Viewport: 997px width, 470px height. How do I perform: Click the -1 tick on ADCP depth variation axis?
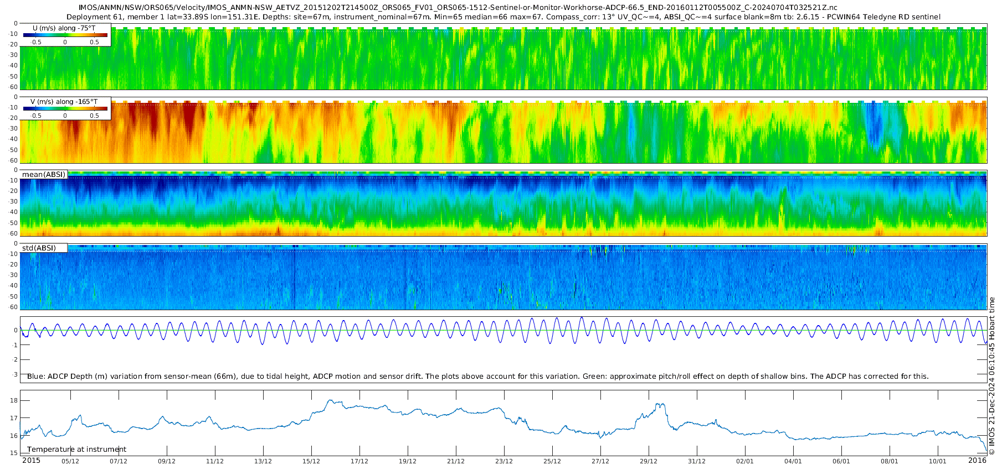(x=15, y=345)
